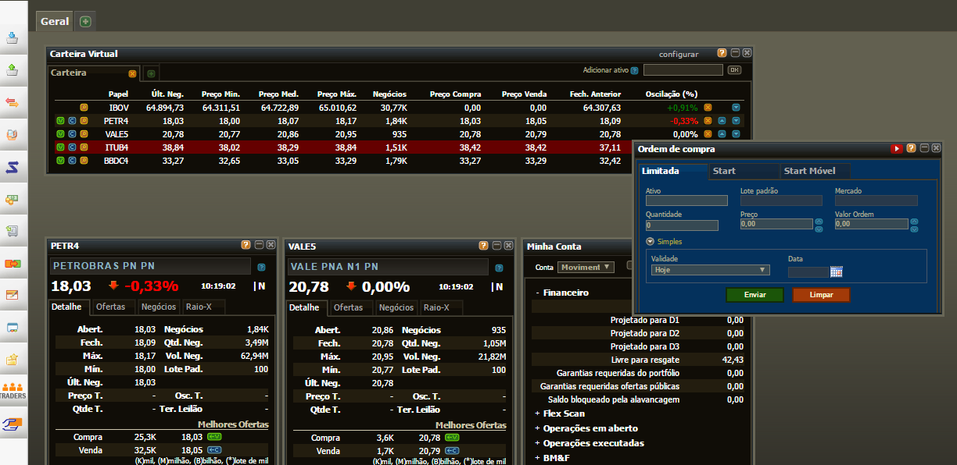Add a new workspace tab next to Geral

[x=85, y=22]
